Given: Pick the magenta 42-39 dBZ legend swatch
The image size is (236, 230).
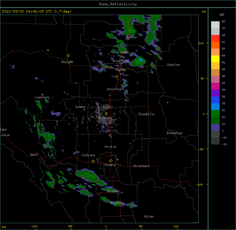Looking at the screenshot, I should click(x=215, y=86).
